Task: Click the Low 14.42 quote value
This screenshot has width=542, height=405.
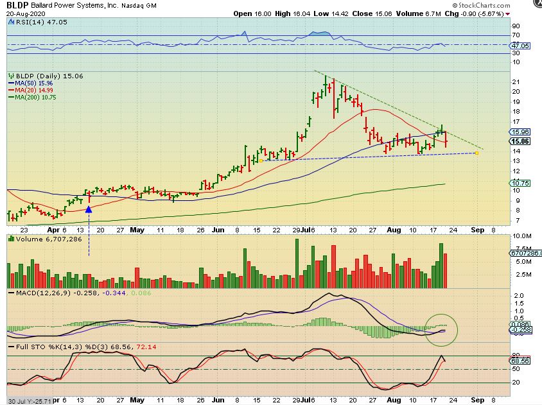Action: (x=331, y=14)
